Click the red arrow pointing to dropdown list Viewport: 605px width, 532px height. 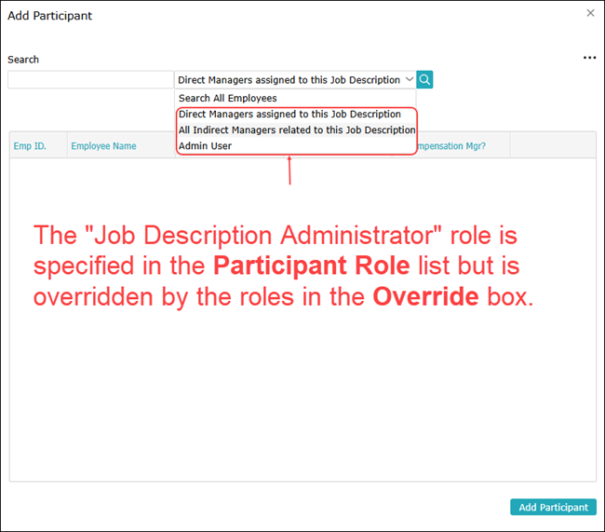point(290,171)
